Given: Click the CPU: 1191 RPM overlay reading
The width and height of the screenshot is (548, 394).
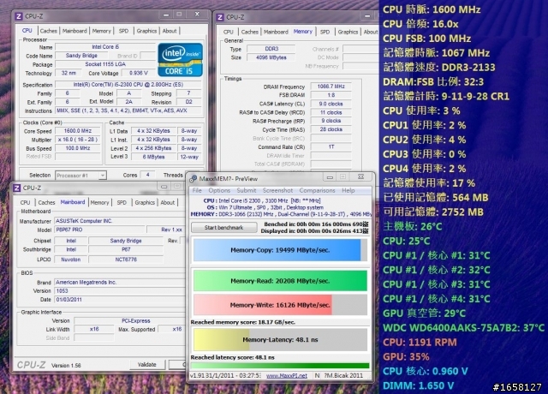Looking at the screenshot, I should (420, 342).
